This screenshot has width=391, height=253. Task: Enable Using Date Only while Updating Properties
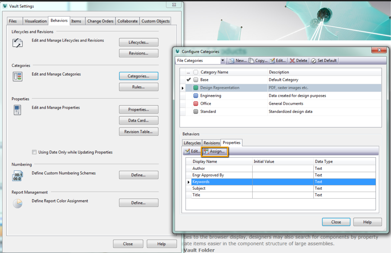[34, 152]
